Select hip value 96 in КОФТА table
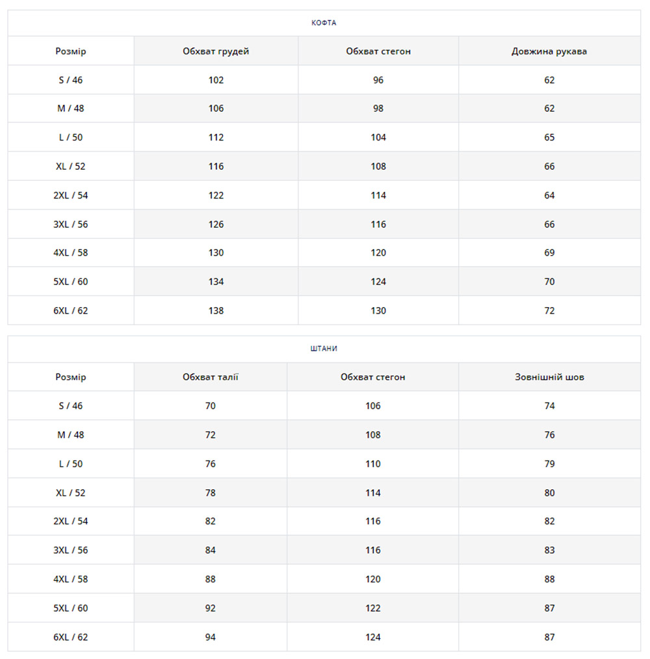Image resolution: width=650 pixels, height=659 pixels. (378, 80)
